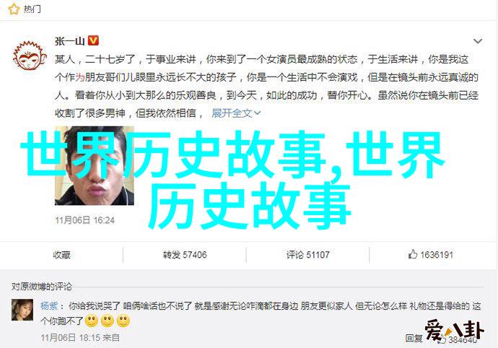Open the 张一山 monkey avatar profile
This screenshot has height=348, width=498.
29,56
